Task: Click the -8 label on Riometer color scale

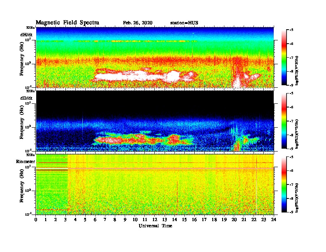Action: point(291,198)
